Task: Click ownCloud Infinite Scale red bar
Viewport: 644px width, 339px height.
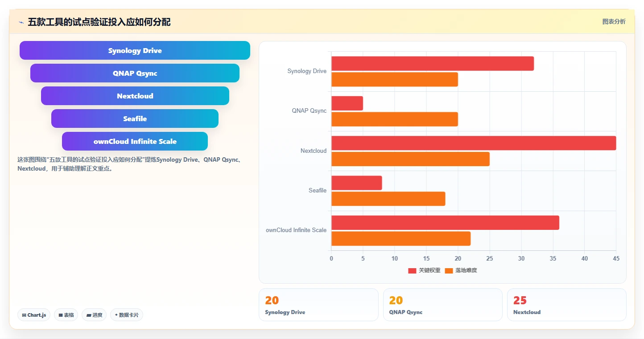Action: [x=445, y=223]
